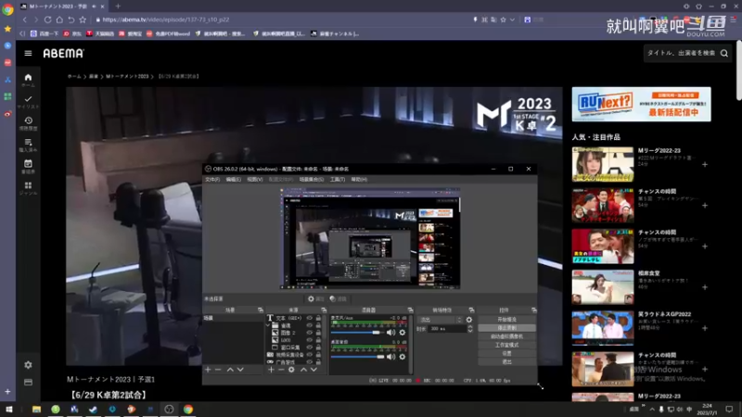742x417 pixels.
Task: Start Virtual Camera in OBS Controls
Action: coord(506,336)
